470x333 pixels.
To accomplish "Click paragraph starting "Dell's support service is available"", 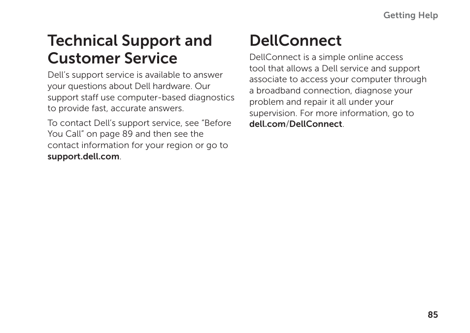I will click(141, 91).
